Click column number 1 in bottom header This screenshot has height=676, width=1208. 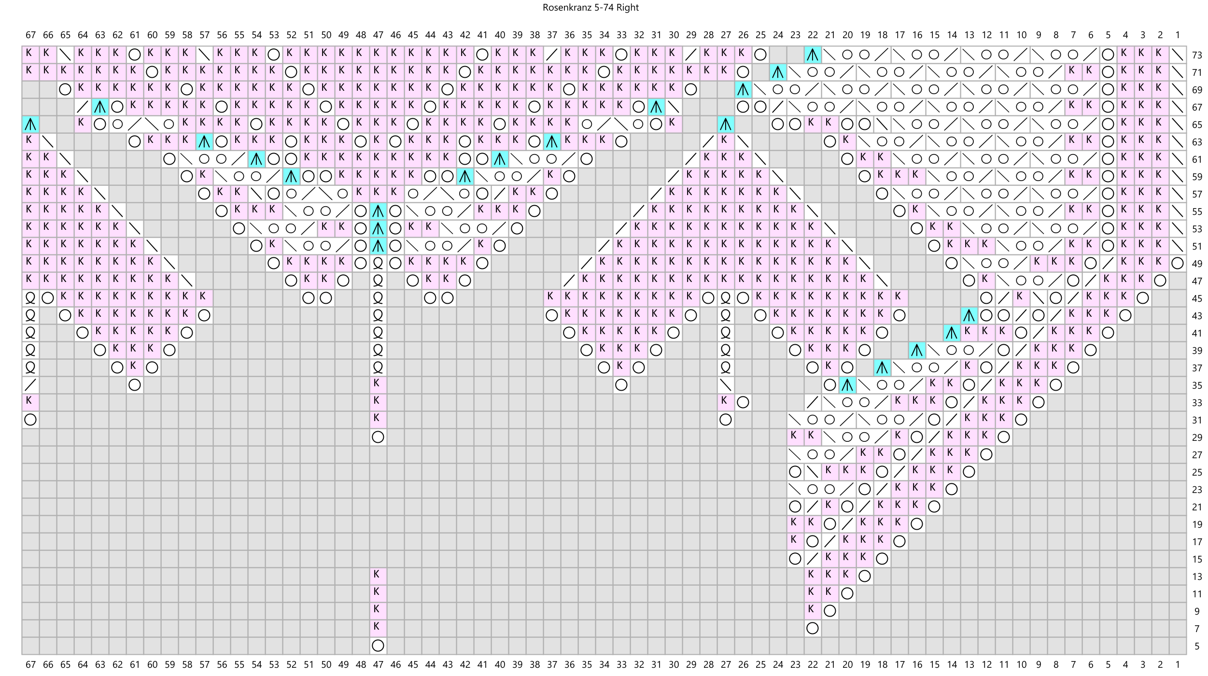tap(1178, 664)
